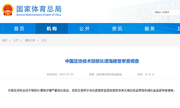Click the article headline about 谭海
180x108 pixels.
(x=102, y=61)
